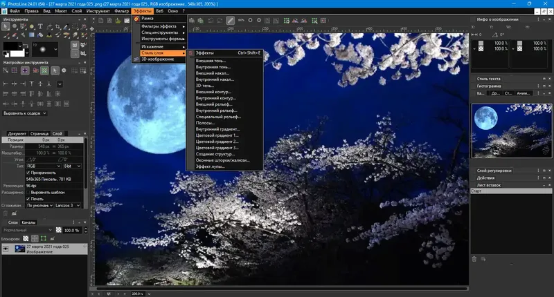Uncheck the Печать checkbox

28,199
